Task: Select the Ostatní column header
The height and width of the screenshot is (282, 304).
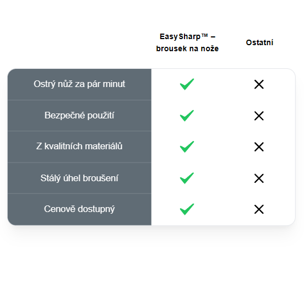Action: pos(259,42)
